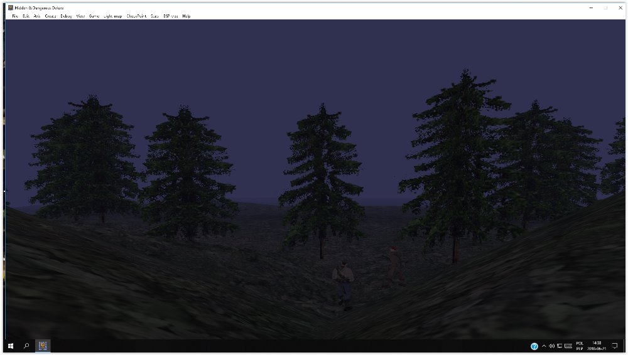This screenshot has width=628, height=355.
Task: Click the volume speaker icon in tray
Action: 551,346
